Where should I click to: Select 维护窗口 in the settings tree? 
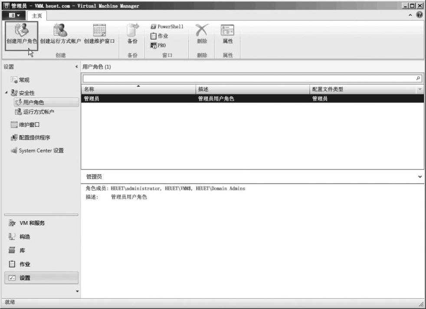pyautogui.click(x=25, y=125)
